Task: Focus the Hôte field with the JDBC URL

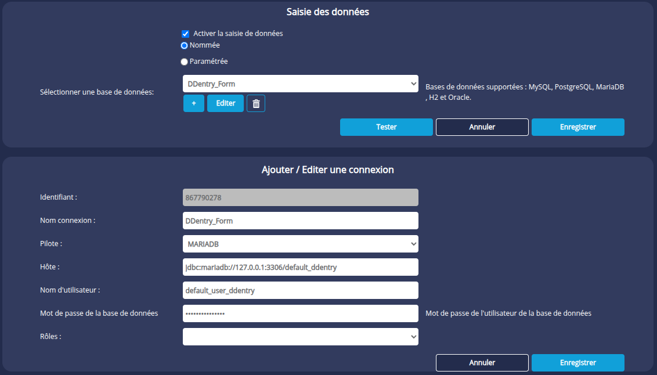Action: point(300,267)
